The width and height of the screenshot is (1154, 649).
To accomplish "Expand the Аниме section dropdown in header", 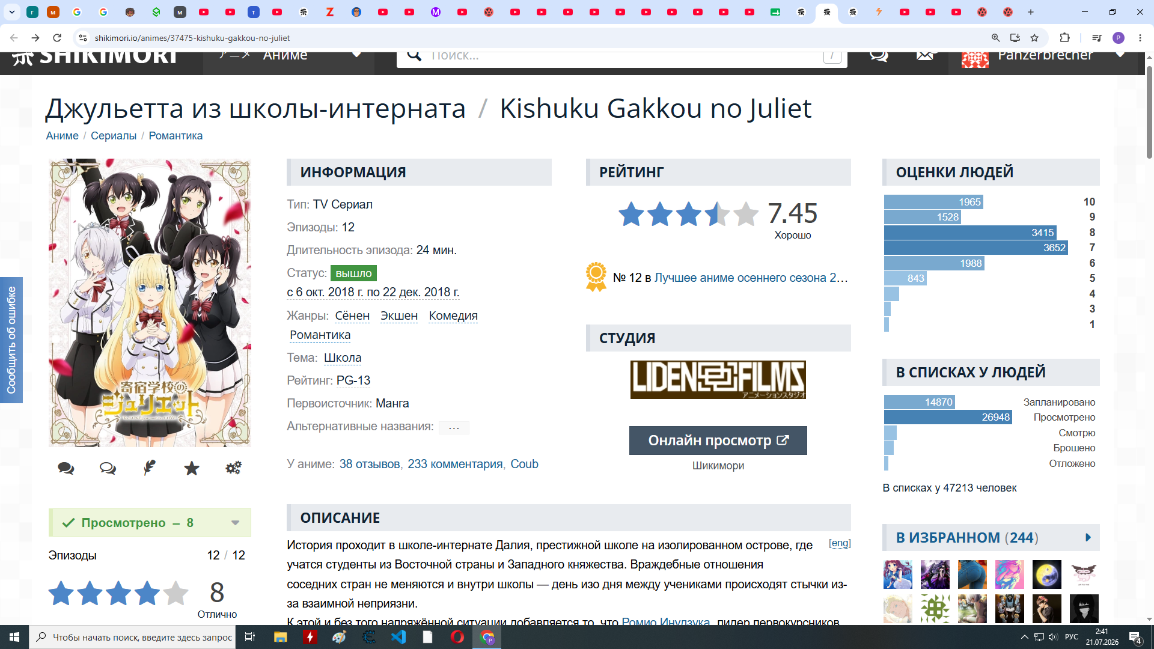I will point(357,55).
